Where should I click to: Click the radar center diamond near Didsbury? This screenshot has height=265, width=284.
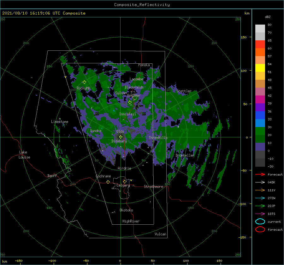pyautogui.click(x=121, y=137)
